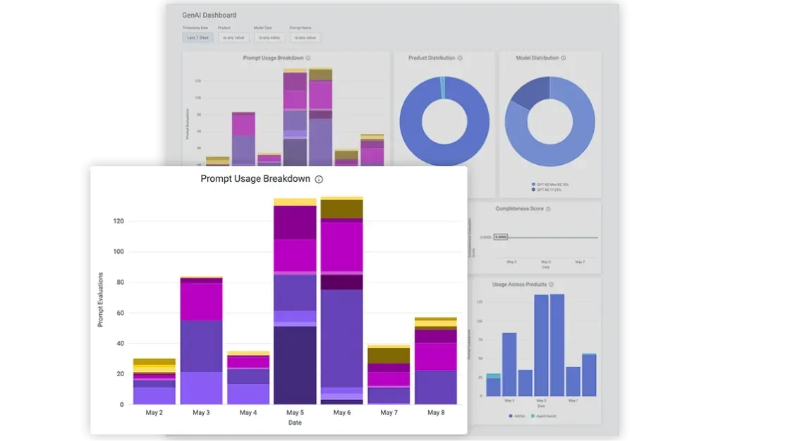Viewport: 785px width, 441px height.
Task: Open info icon next to Product Distribution
Action: [x=460, y=58]
